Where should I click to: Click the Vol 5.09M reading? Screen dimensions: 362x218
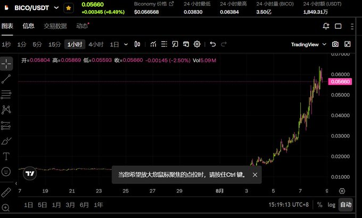[204, 60]
